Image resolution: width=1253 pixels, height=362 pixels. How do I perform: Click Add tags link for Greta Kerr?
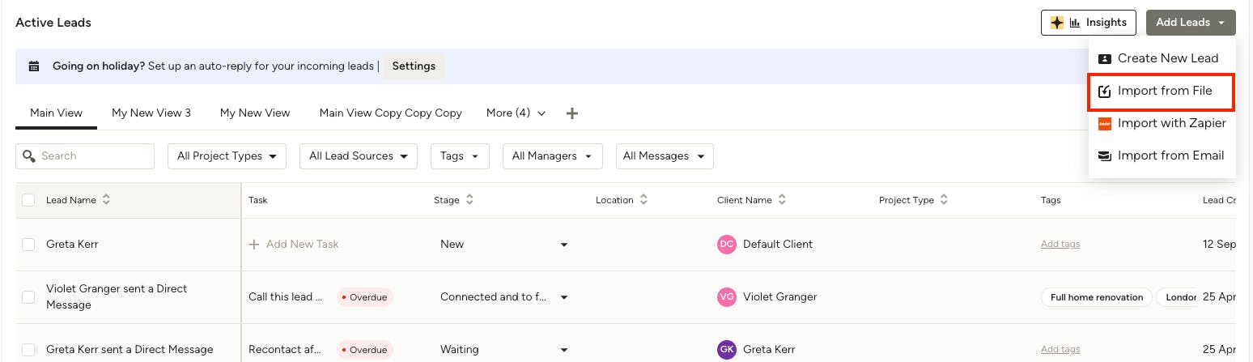click(1060, 245)
